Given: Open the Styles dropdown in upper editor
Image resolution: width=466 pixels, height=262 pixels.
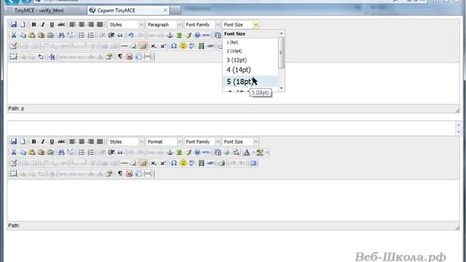Looking at the screenshot, I should click(126, 24).
